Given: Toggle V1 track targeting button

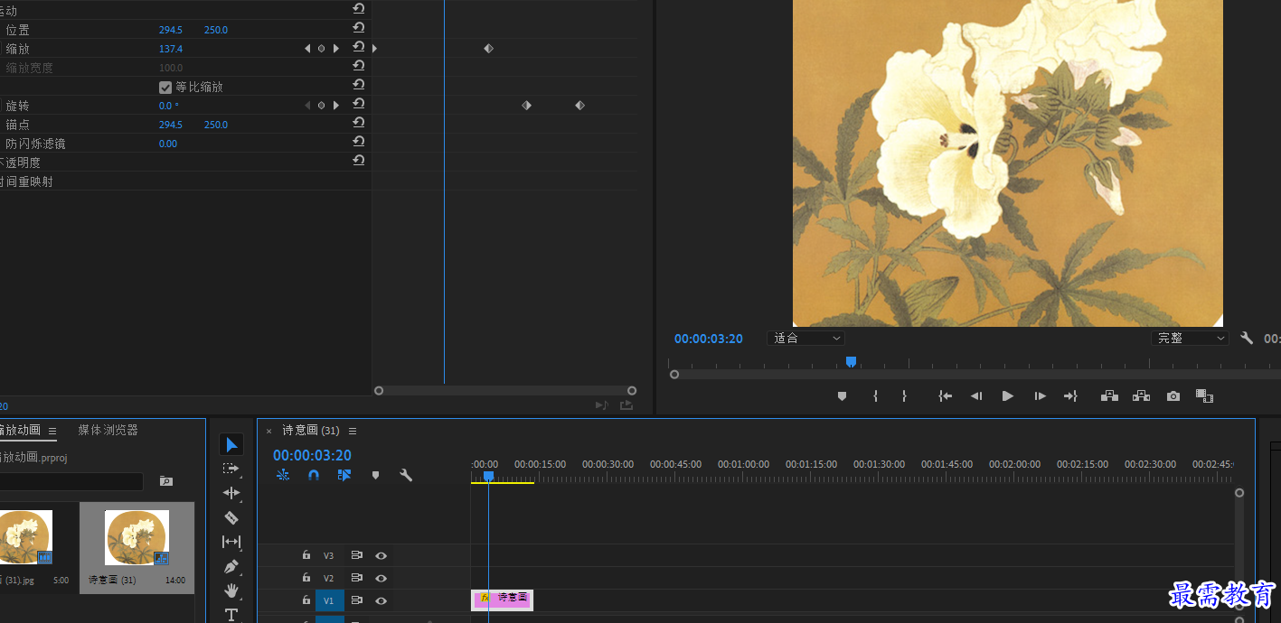Looking at the screenshot, I should pos(329,600).
